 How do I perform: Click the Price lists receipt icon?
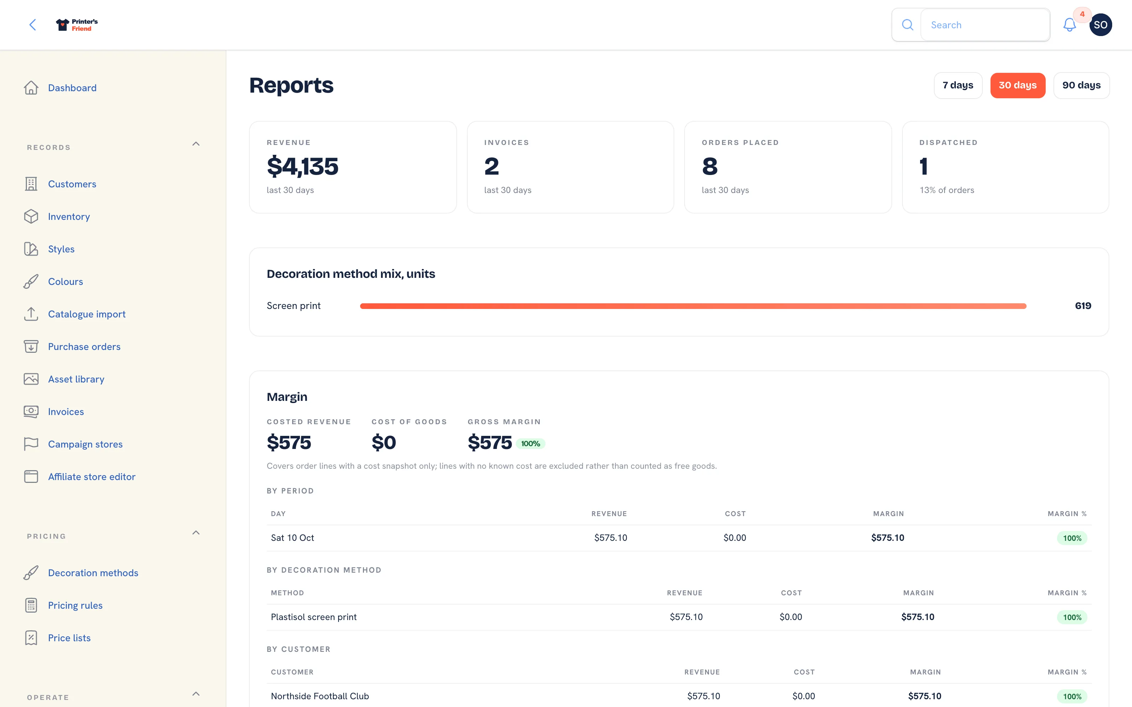point(31,638)
